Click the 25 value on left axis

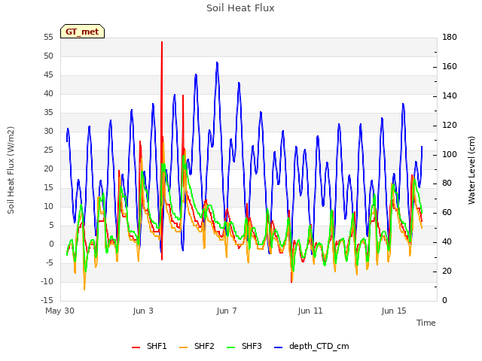pyautogui.click(x=48, y=150)
